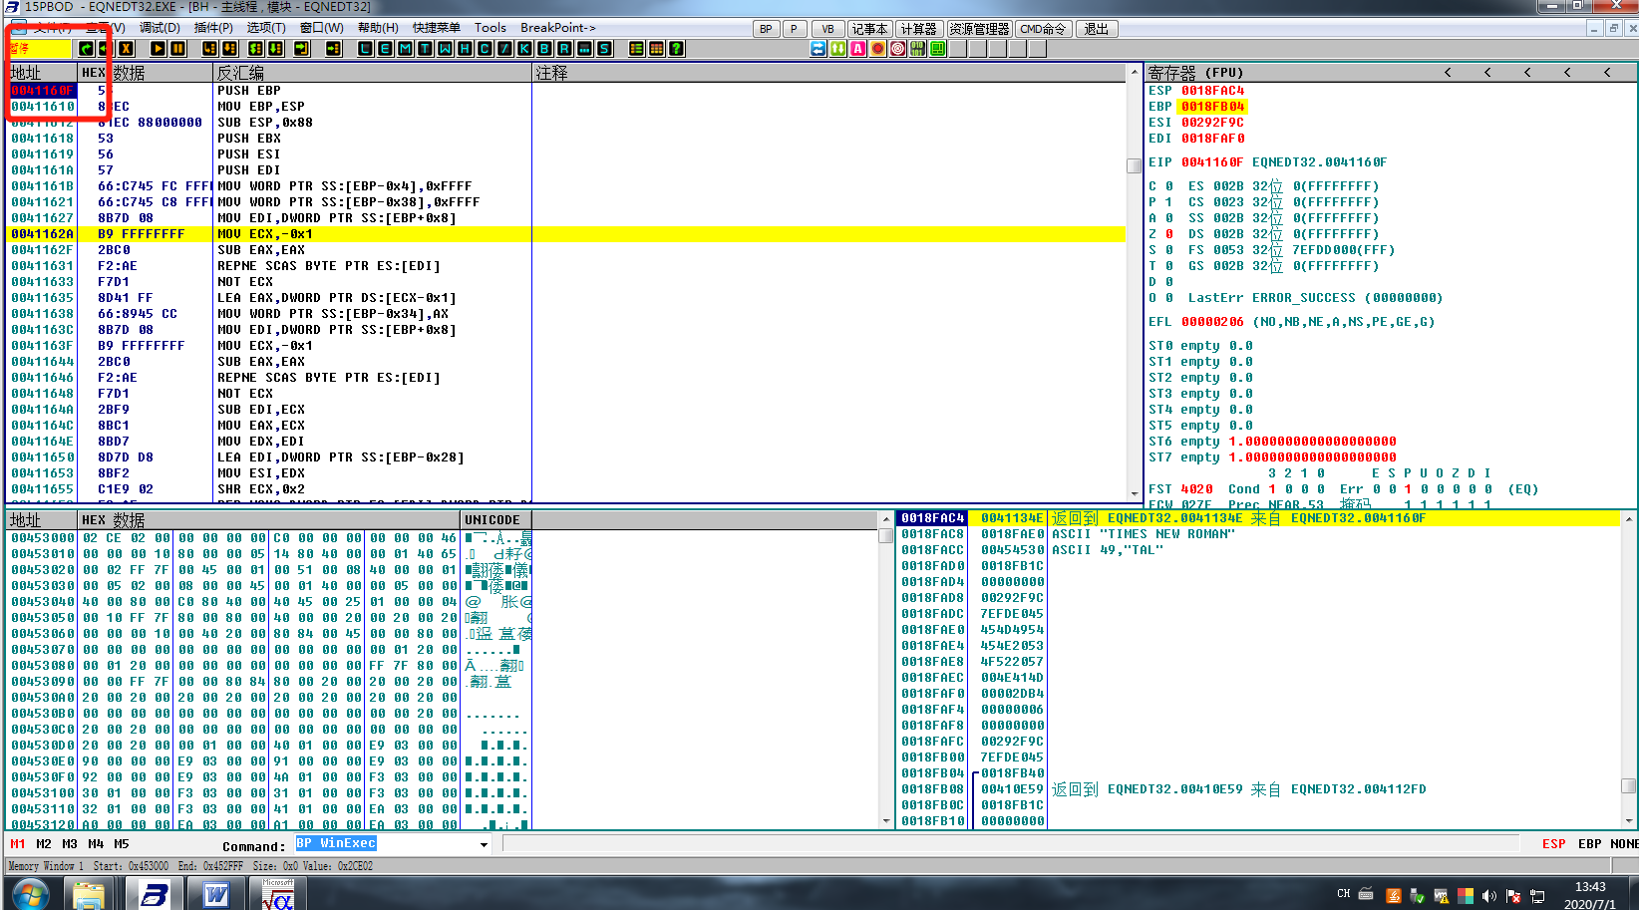Click the 退出 Exit button
This screenshot has width=1639, height=910.
click(1097, 29)
